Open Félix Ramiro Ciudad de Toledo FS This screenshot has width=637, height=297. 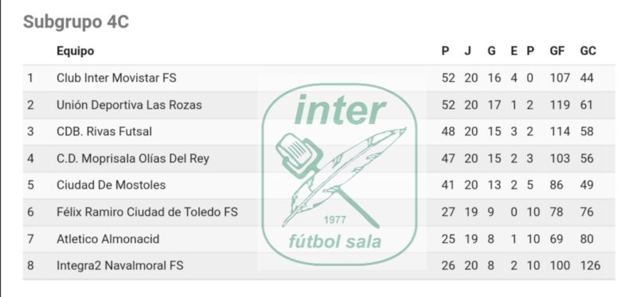coord(147,212)
